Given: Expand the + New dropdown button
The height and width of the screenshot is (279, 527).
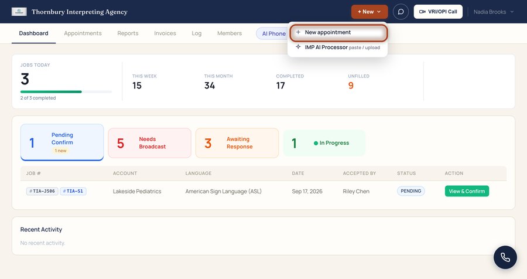Looking at the screenshot, I should [369, 12].
